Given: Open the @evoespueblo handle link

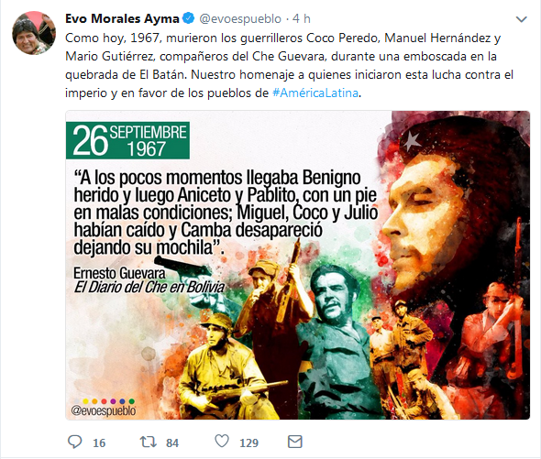Looking at the screenshot, I should (x=240, y=19).
